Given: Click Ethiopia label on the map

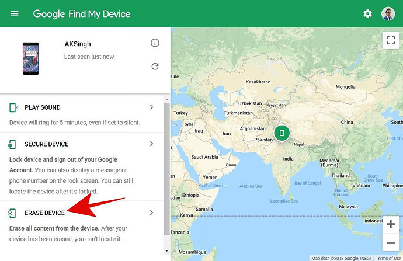Looking at the screenshot, I should click(191, 195).
